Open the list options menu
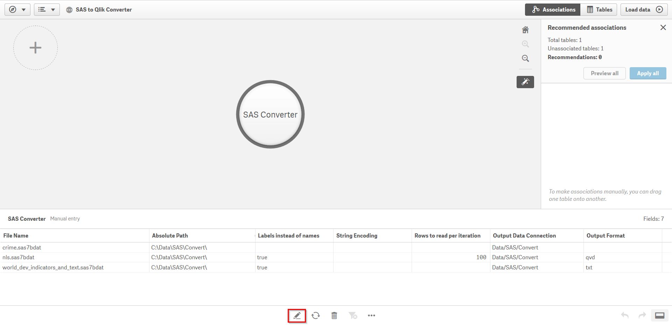 47,9
